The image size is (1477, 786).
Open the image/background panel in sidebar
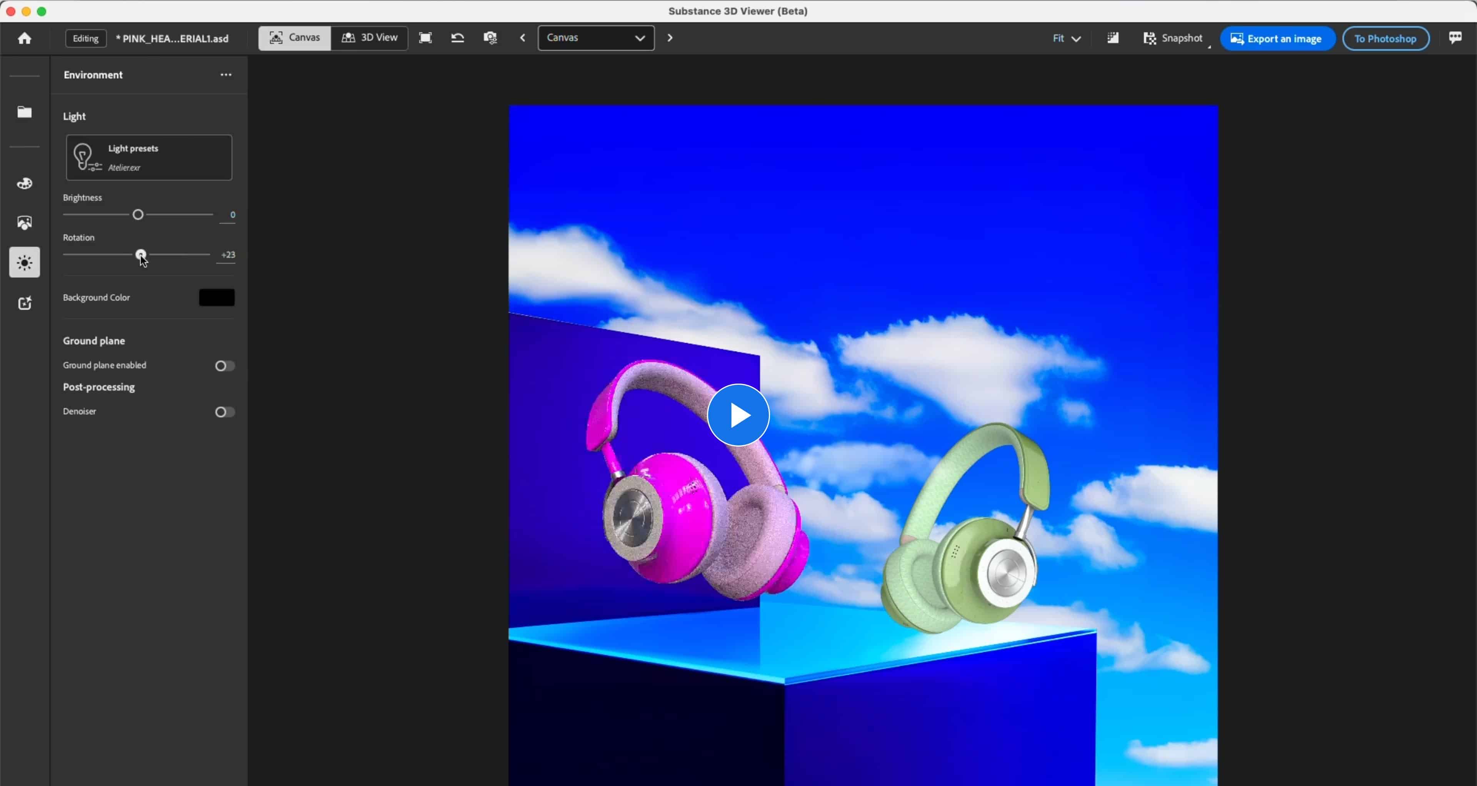coord(25,222)
